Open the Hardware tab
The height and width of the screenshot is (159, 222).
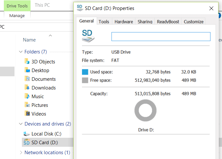click(x=124, y=22)
